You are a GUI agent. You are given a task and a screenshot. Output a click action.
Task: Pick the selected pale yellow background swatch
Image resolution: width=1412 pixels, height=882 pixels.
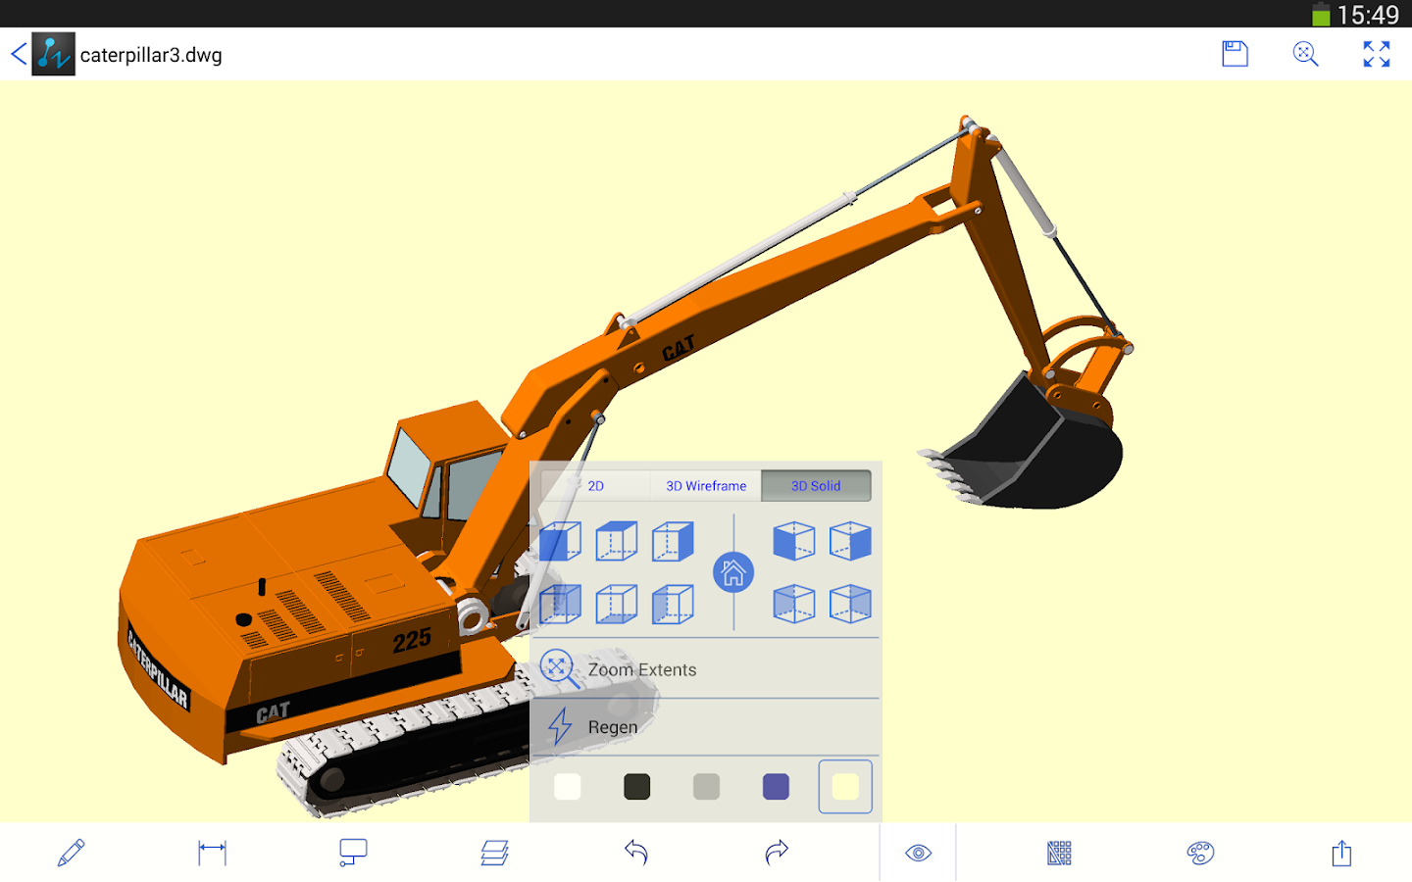click(x=845, y=787)
